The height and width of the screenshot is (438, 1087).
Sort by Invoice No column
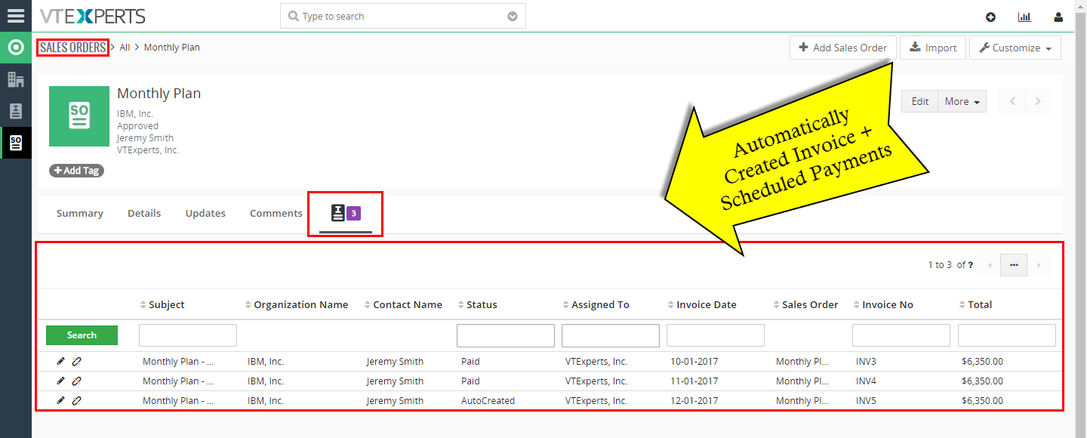(x=883, y=304)
